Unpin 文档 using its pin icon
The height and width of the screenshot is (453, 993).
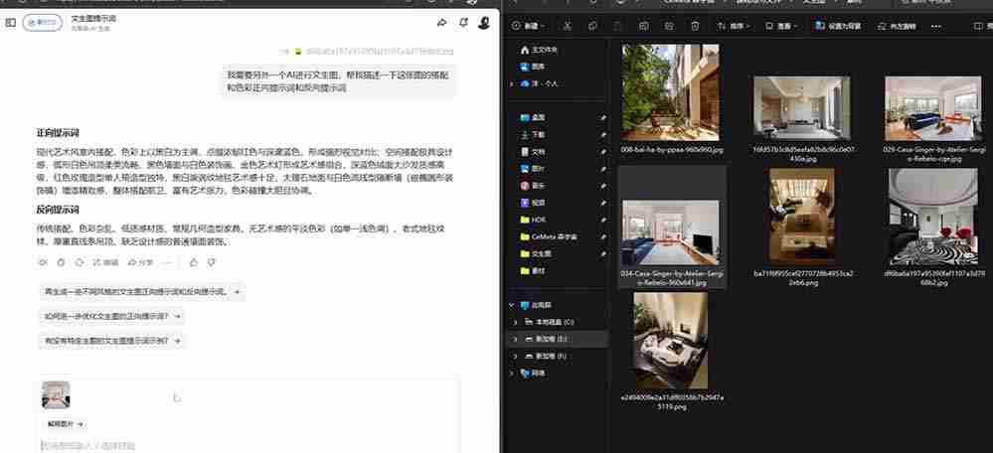click(x=603, y=152)
